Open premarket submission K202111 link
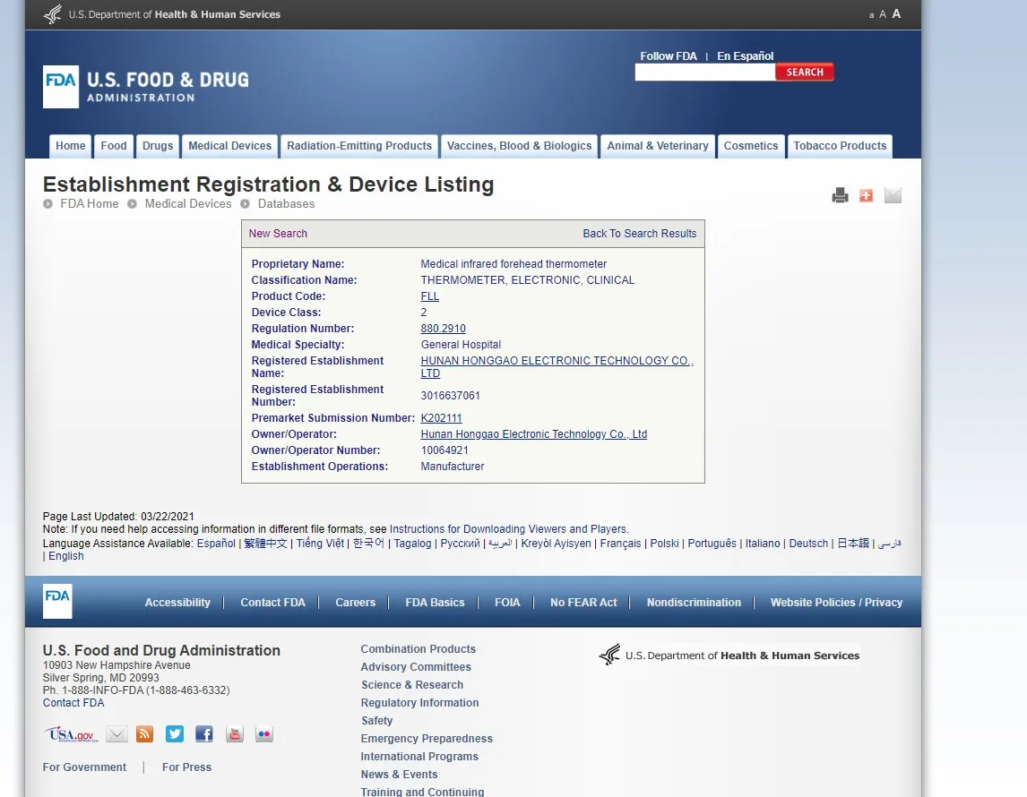Viewport: 1027px width, 797px height. tap(441, 418)
